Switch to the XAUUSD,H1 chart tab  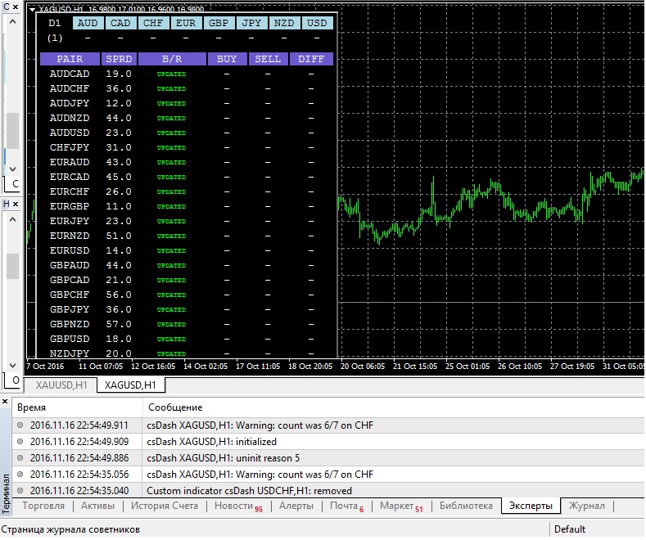(61, 385)
